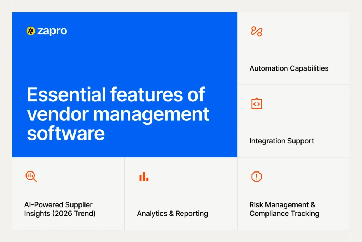Toggle the Automation Capabilities feature card
This screenshot has height=242, width=362.
(293, 48)
